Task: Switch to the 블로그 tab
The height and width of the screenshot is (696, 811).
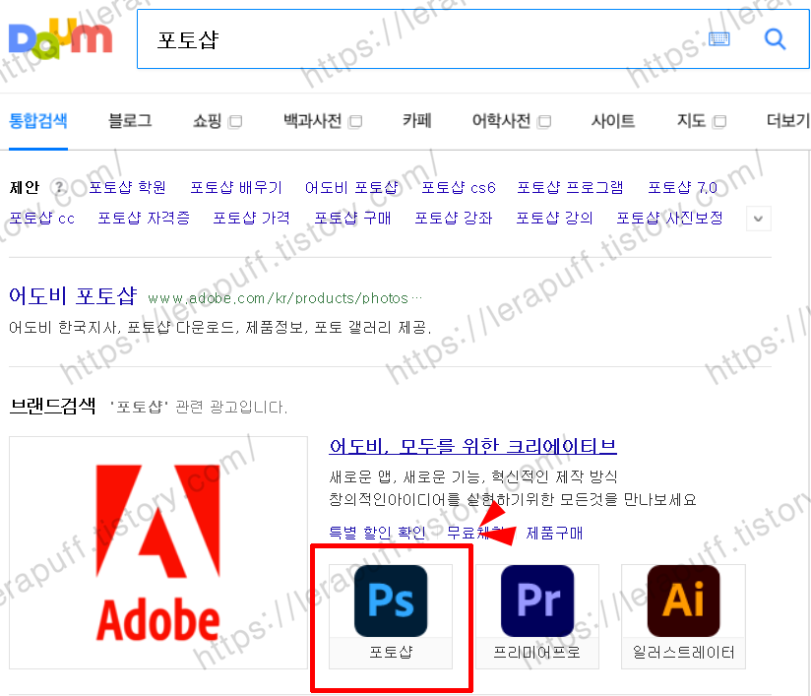Action: tap(130, 120)
